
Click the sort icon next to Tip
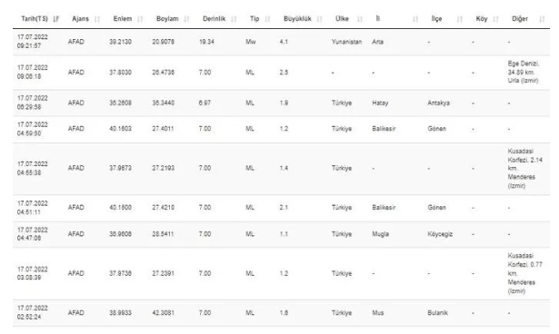pos(267,19)
